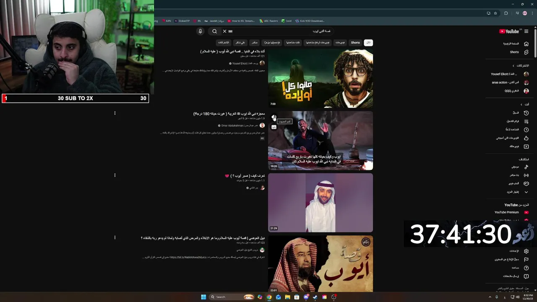Open Report history flag in sidebar
This screenshot has width=537, height=302.
(x=526, y=259)
